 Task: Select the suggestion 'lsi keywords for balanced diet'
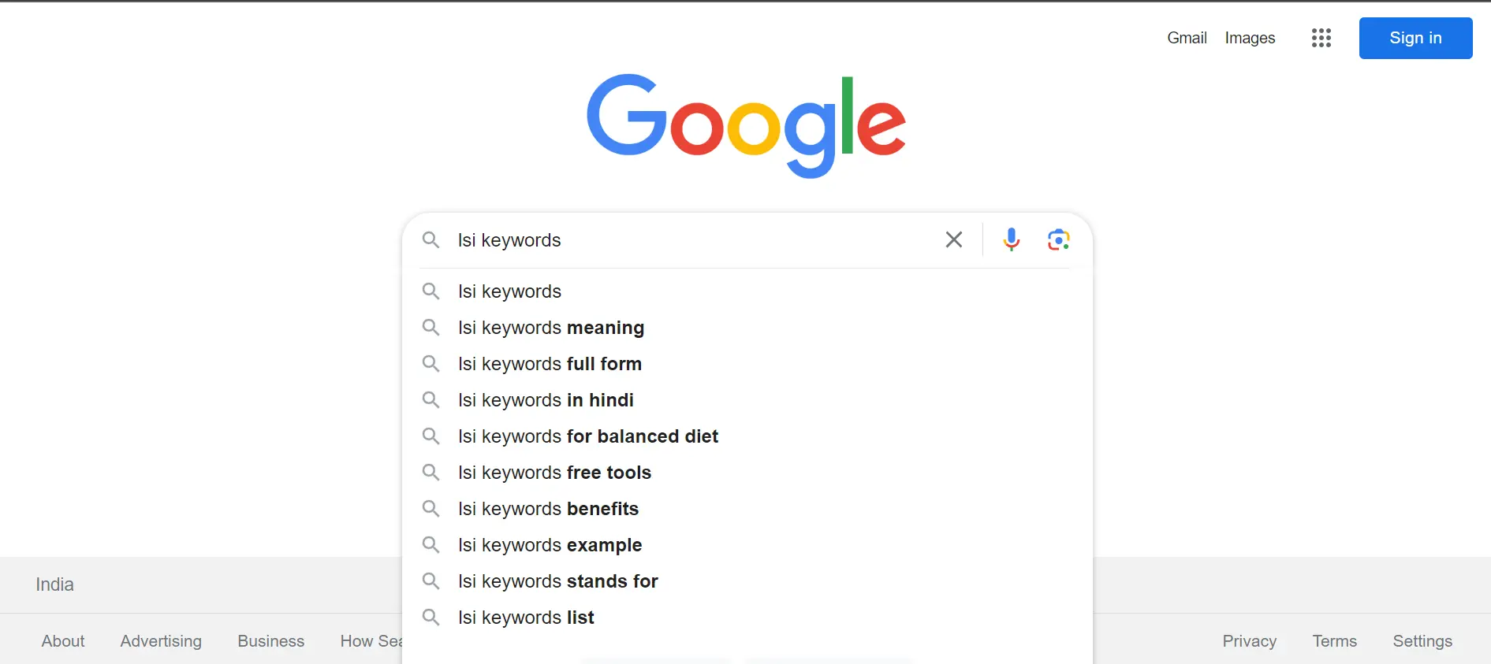[x=588, y=436]
